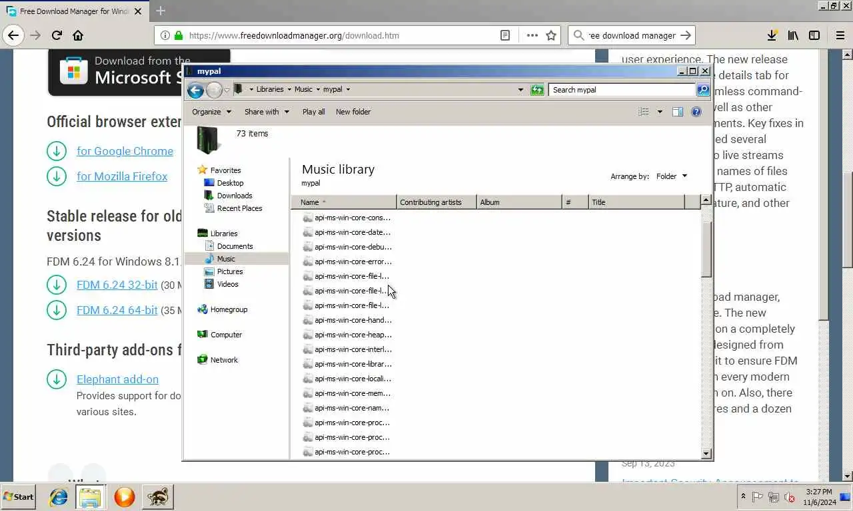Click the browser back button

pyautogui.click(x=13, y=35)
